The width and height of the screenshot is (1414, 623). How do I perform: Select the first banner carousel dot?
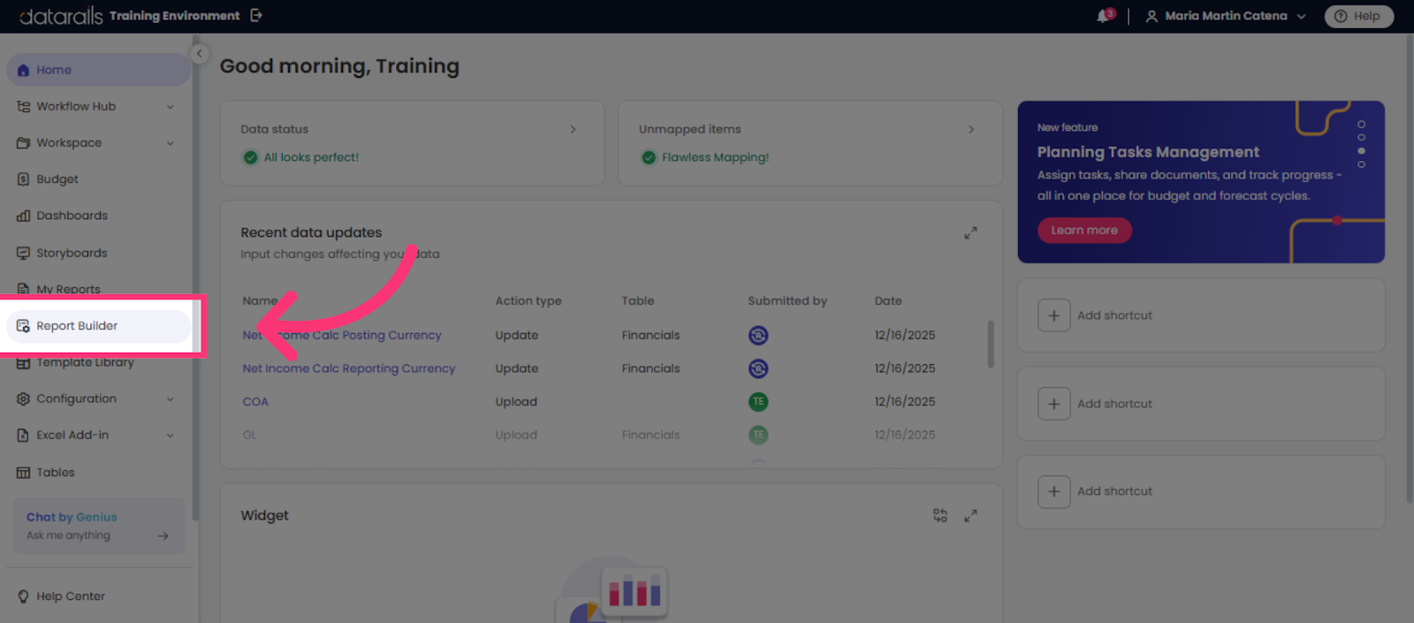coord(1361,125)
